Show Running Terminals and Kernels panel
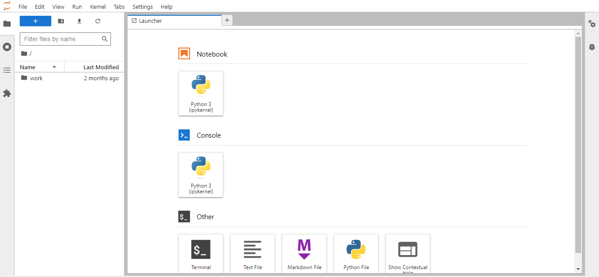The image size is (599, 277). (7, 47)
